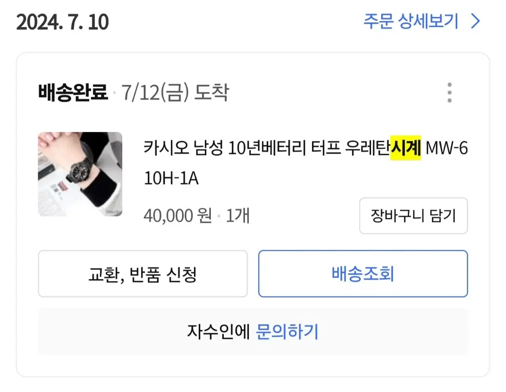The height and width of the screenshot is (392, 506).
Task: Click the 10H-1A model number line
Action: pyautogui.click(x=171, y=179)
